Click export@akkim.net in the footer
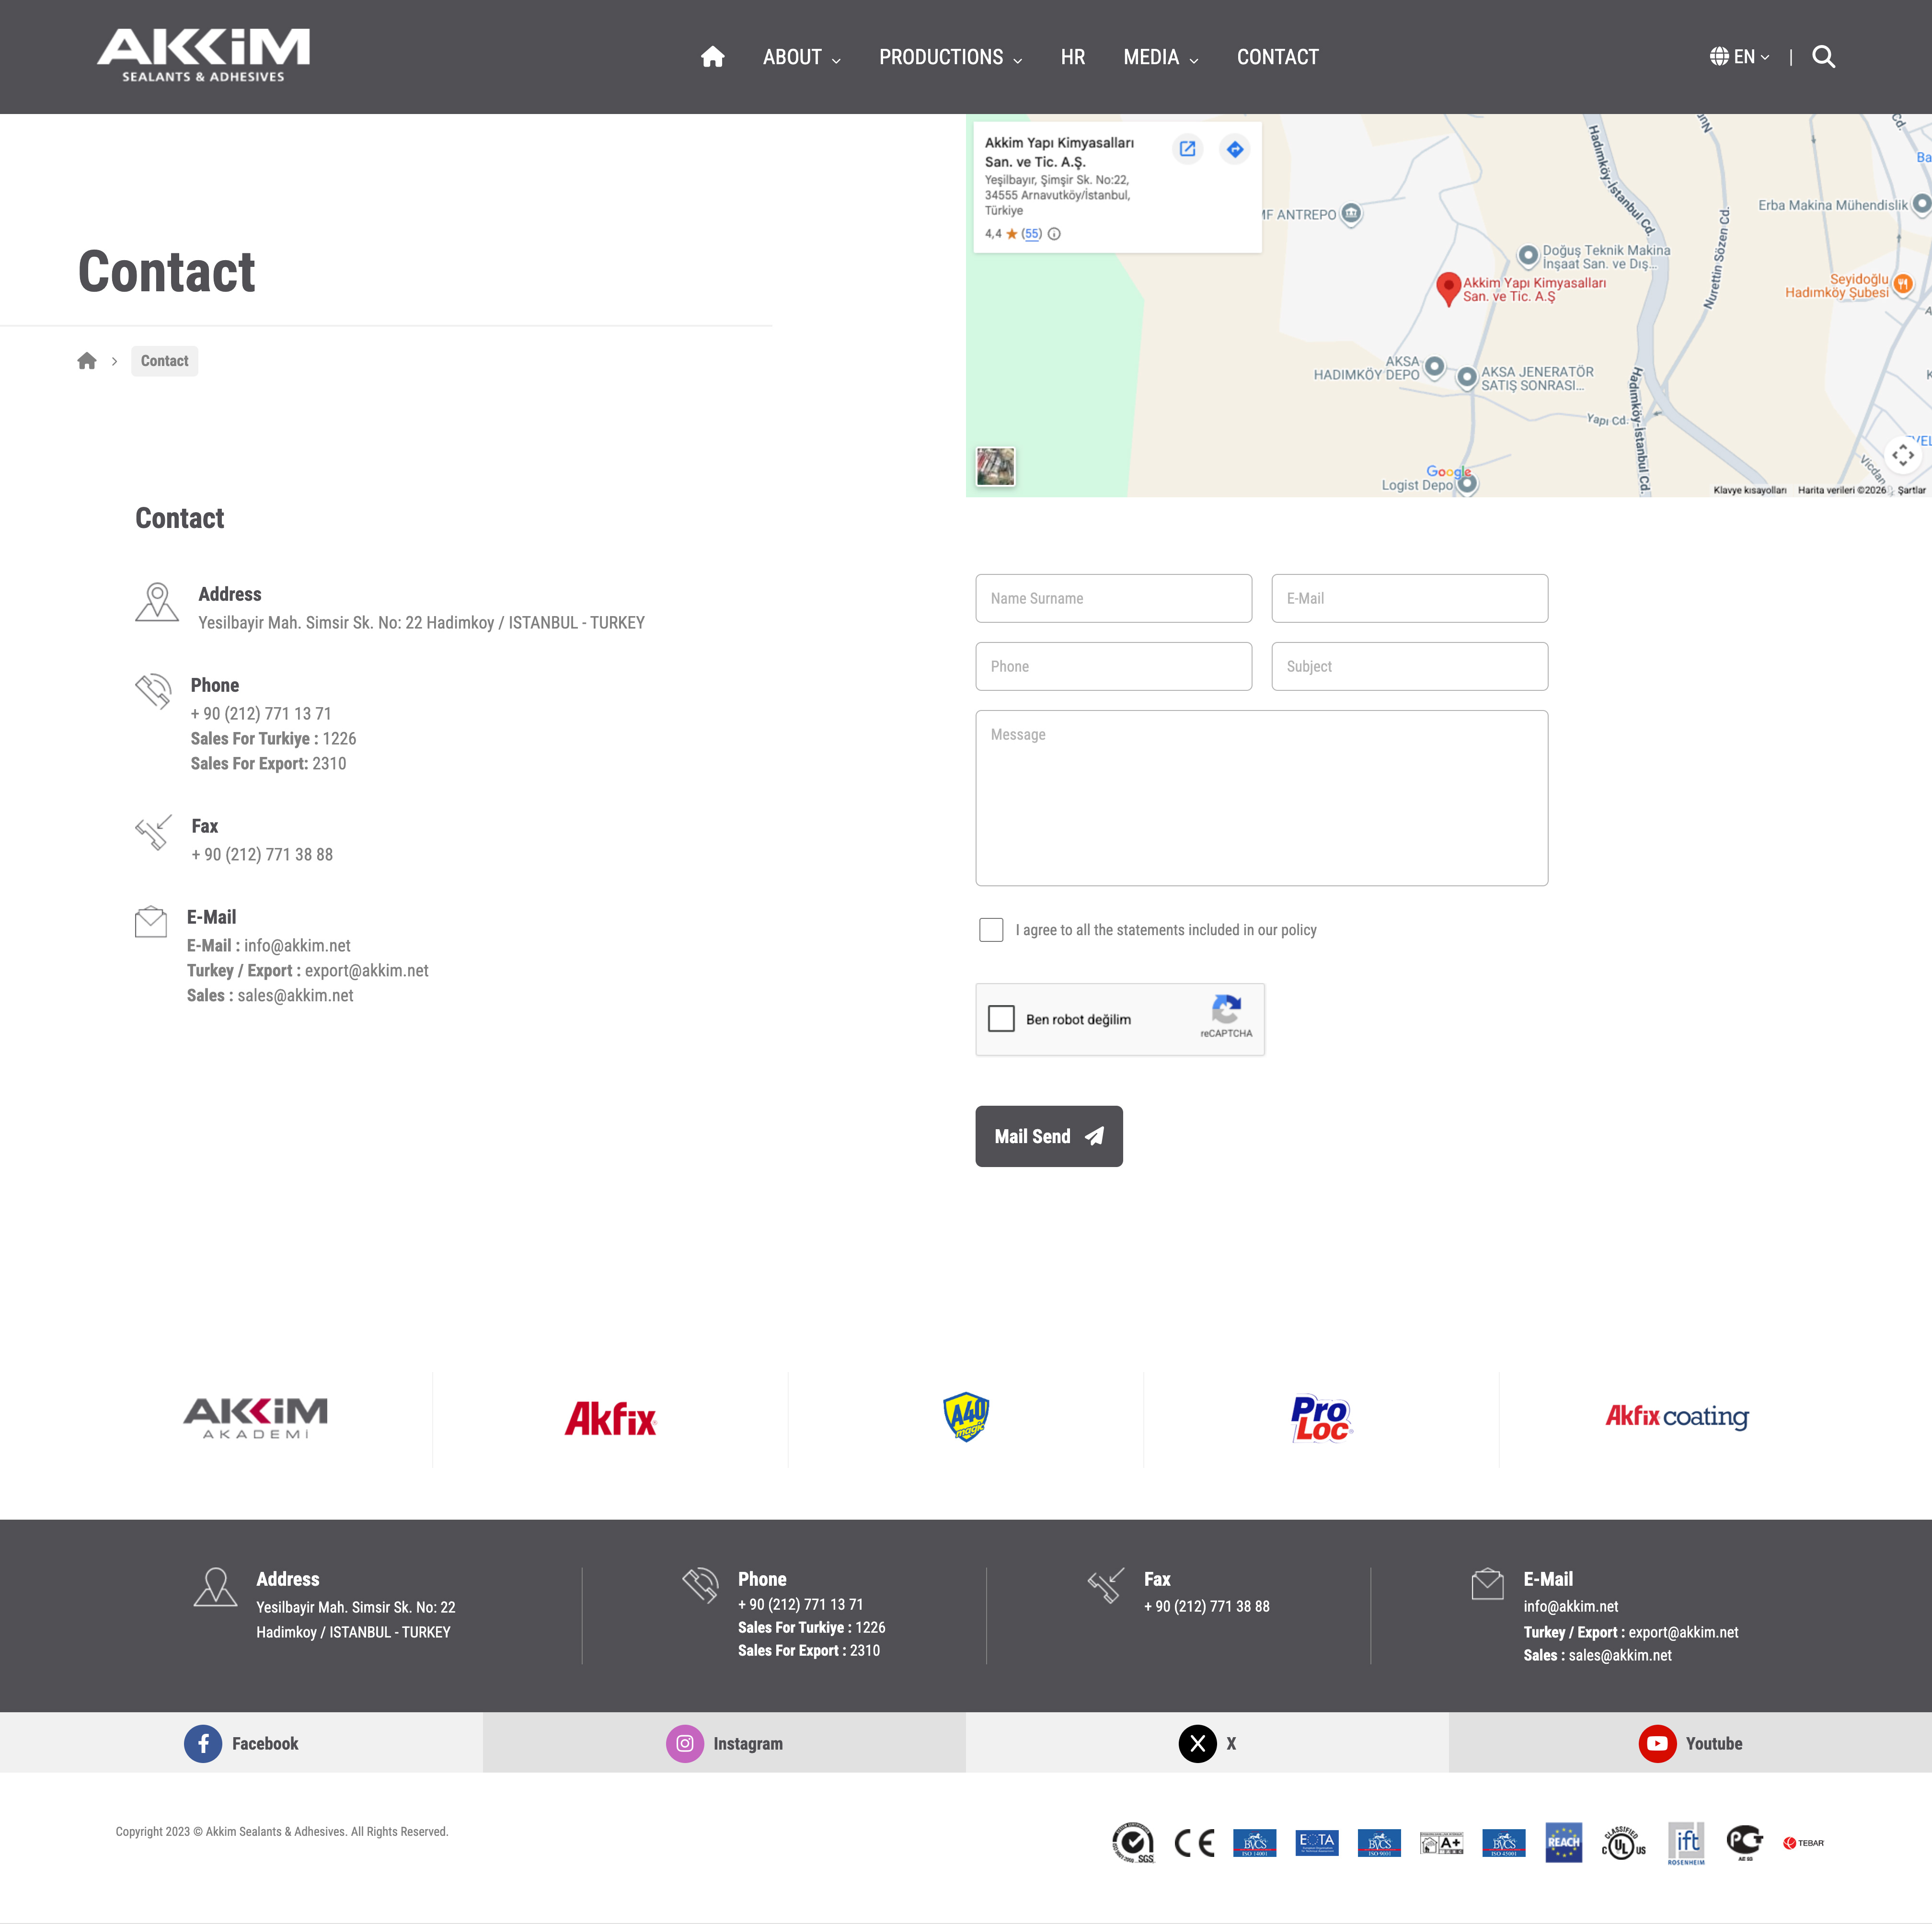 point(1683,1632)
